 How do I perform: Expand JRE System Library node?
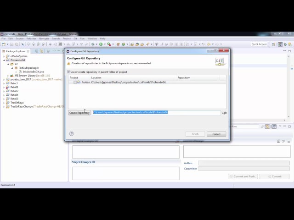point(8,76)
